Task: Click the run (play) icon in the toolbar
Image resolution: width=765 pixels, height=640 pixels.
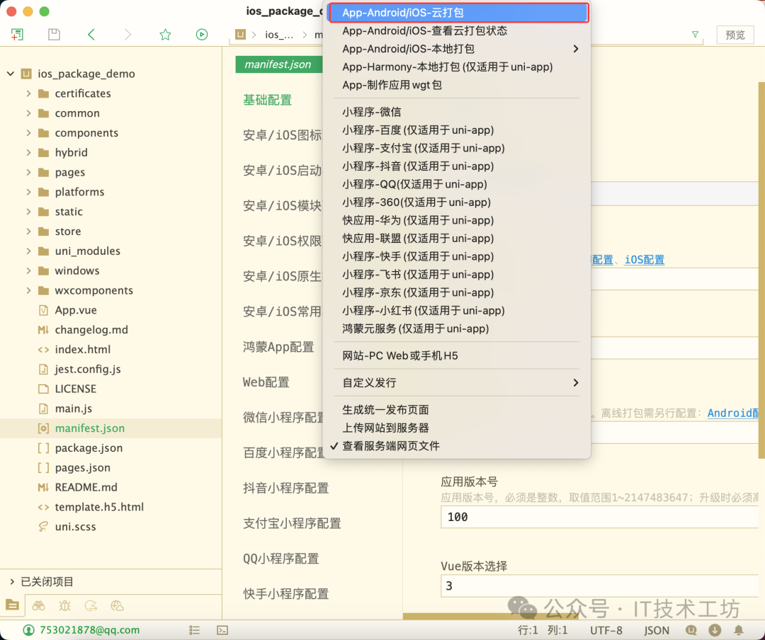Action: click(202, 33)
